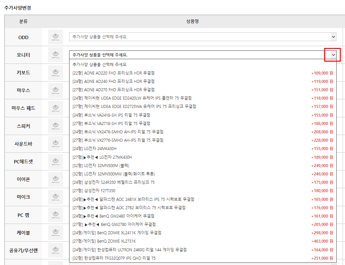This screenshot has width=345, height=265.
Task: Click the product icon next to 마이크
Action: [x=55, y=197]
